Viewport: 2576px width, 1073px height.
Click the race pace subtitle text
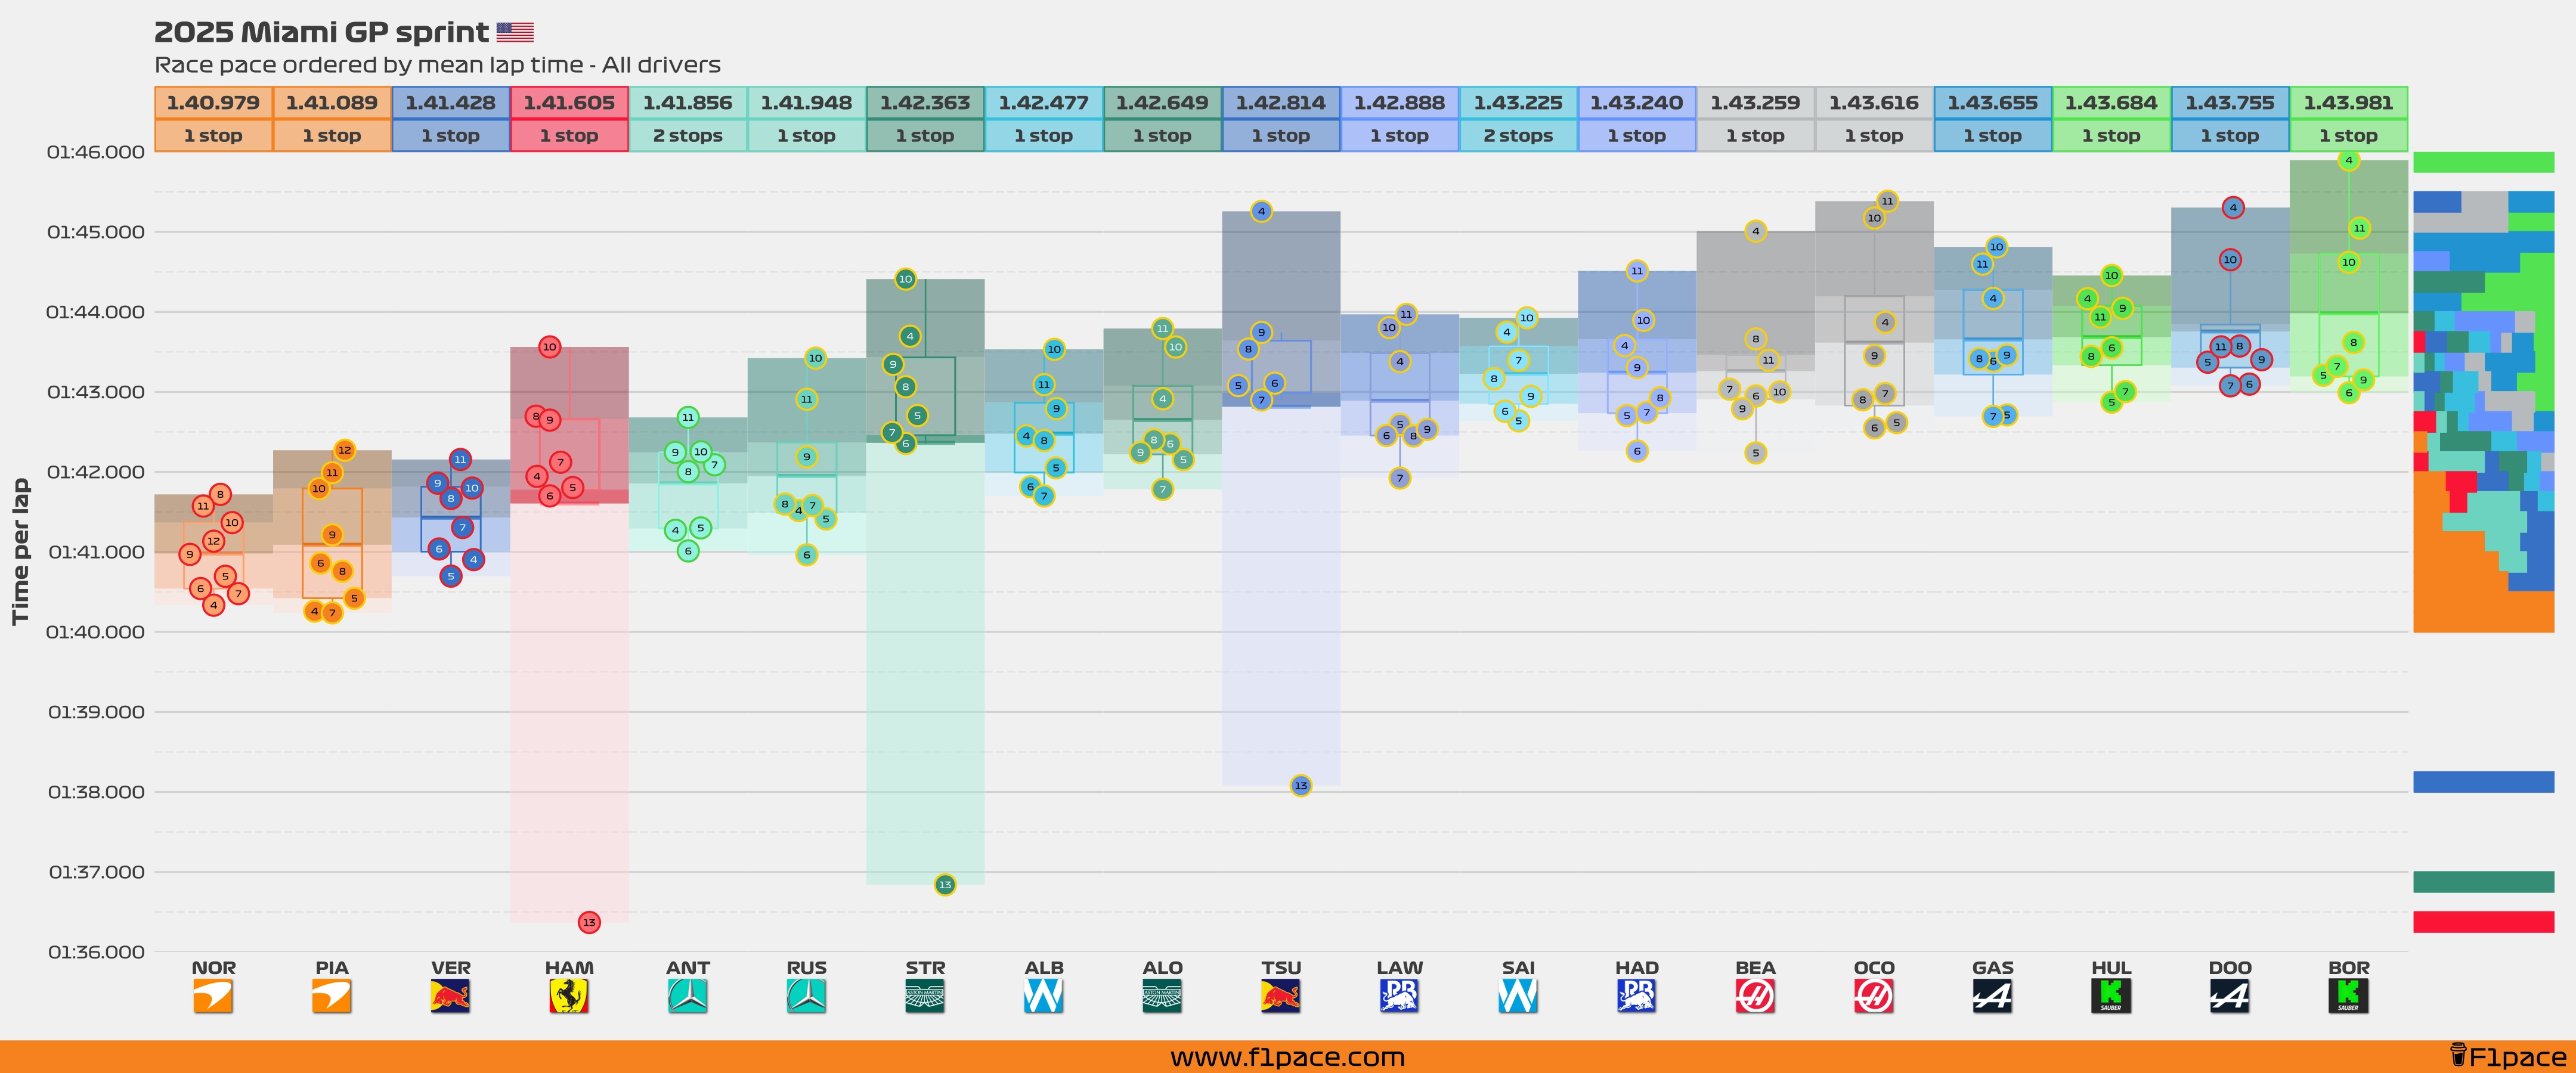(437, 66)
